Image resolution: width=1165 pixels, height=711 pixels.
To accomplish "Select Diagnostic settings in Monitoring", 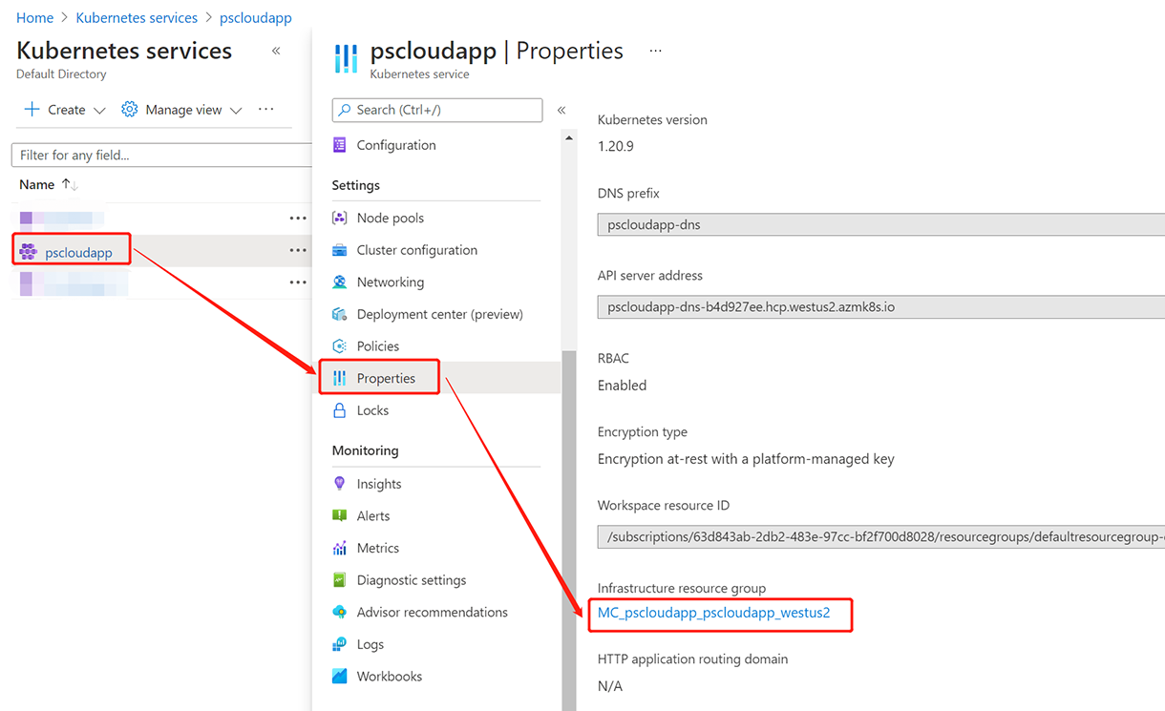I will pos(411,580).
